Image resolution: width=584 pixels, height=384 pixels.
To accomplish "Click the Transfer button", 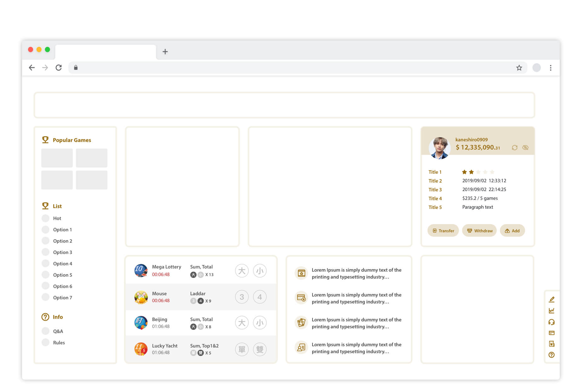I will point(443,231).
